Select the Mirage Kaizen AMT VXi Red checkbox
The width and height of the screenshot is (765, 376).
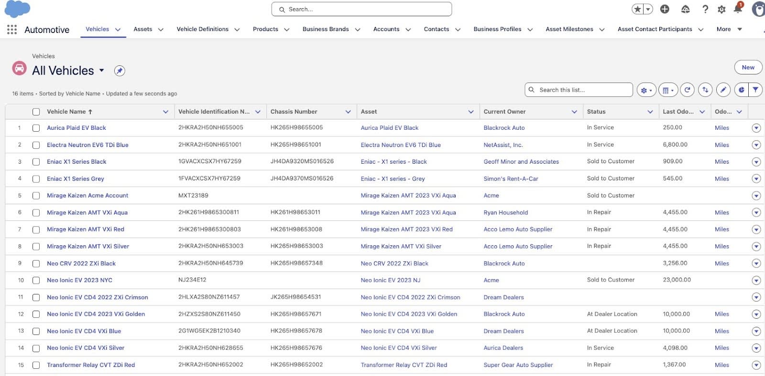(x=36, y=230)
